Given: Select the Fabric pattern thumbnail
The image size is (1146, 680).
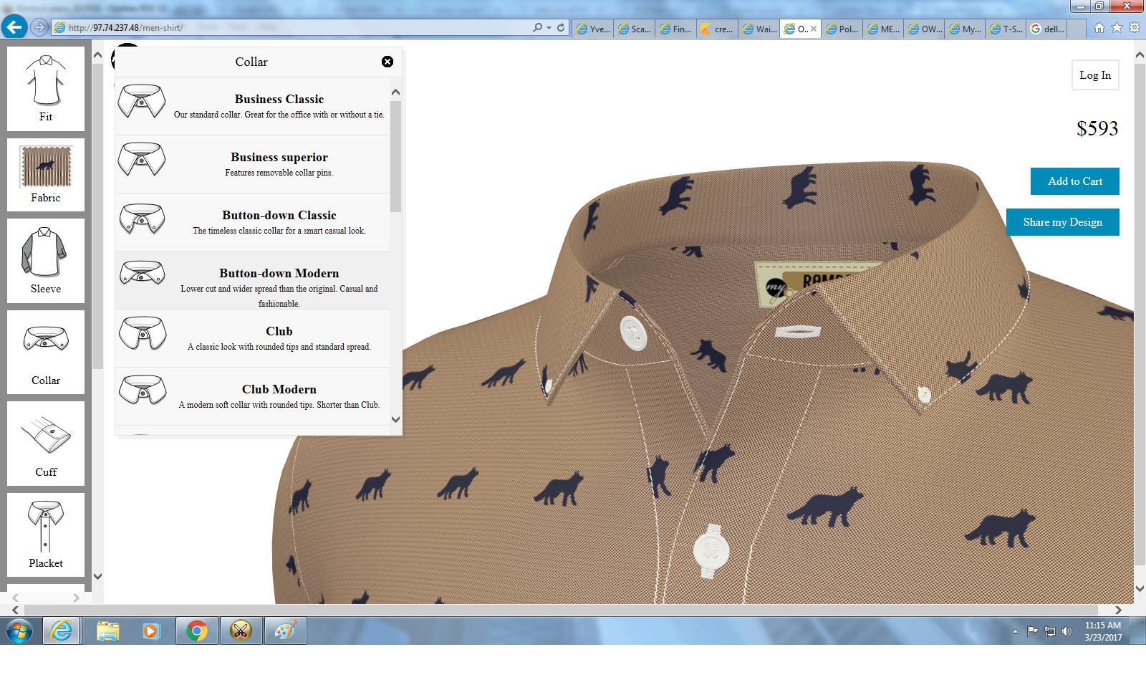Looking at the screenshot, I should (x=46, y=174).
